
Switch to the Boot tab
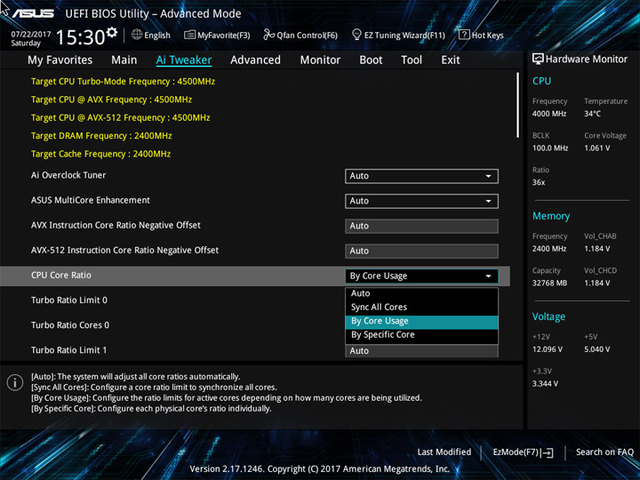(x=371, y=60)
